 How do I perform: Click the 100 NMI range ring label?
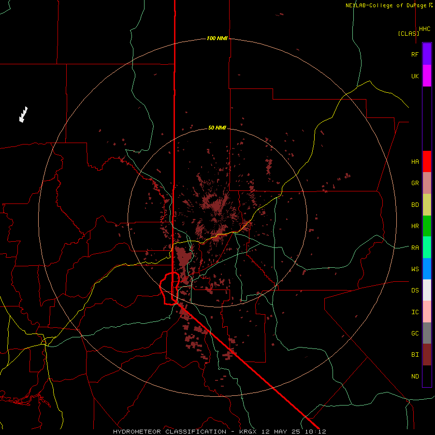point(217,38)
